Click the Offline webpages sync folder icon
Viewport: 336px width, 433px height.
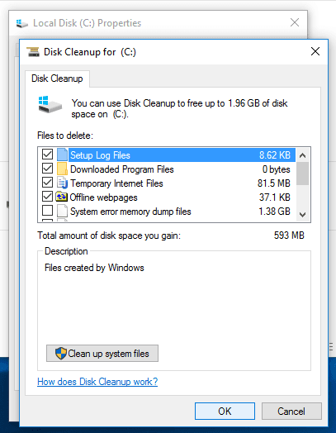tap(62, 197)
